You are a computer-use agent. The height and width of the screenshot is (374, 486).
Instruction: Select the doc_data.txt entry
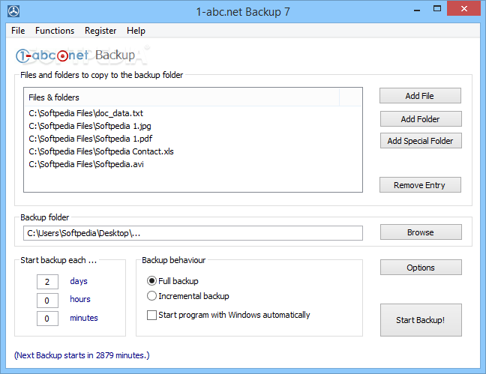[85, 113]
